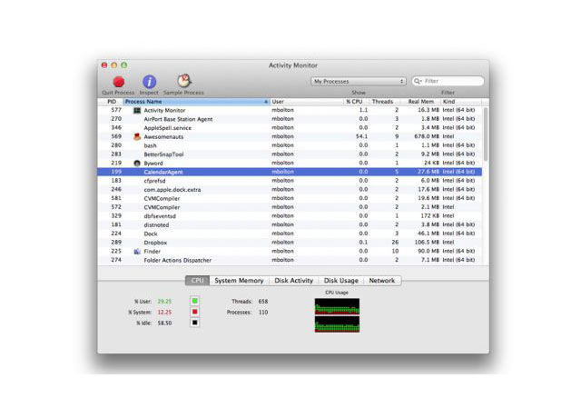This screenshot has height=418, width=581.
Task: Switch to the System Memory tab
Action: (239, 281)
